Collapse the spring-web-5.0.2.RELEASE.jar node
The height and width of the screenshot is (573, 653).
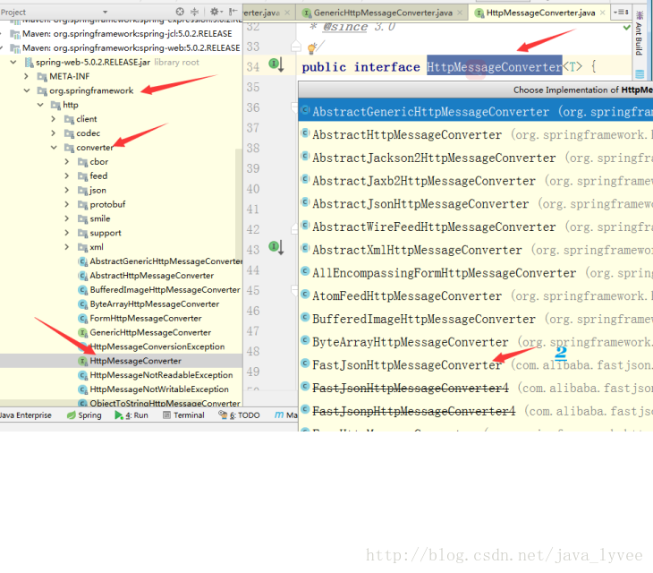coord(13,62)
